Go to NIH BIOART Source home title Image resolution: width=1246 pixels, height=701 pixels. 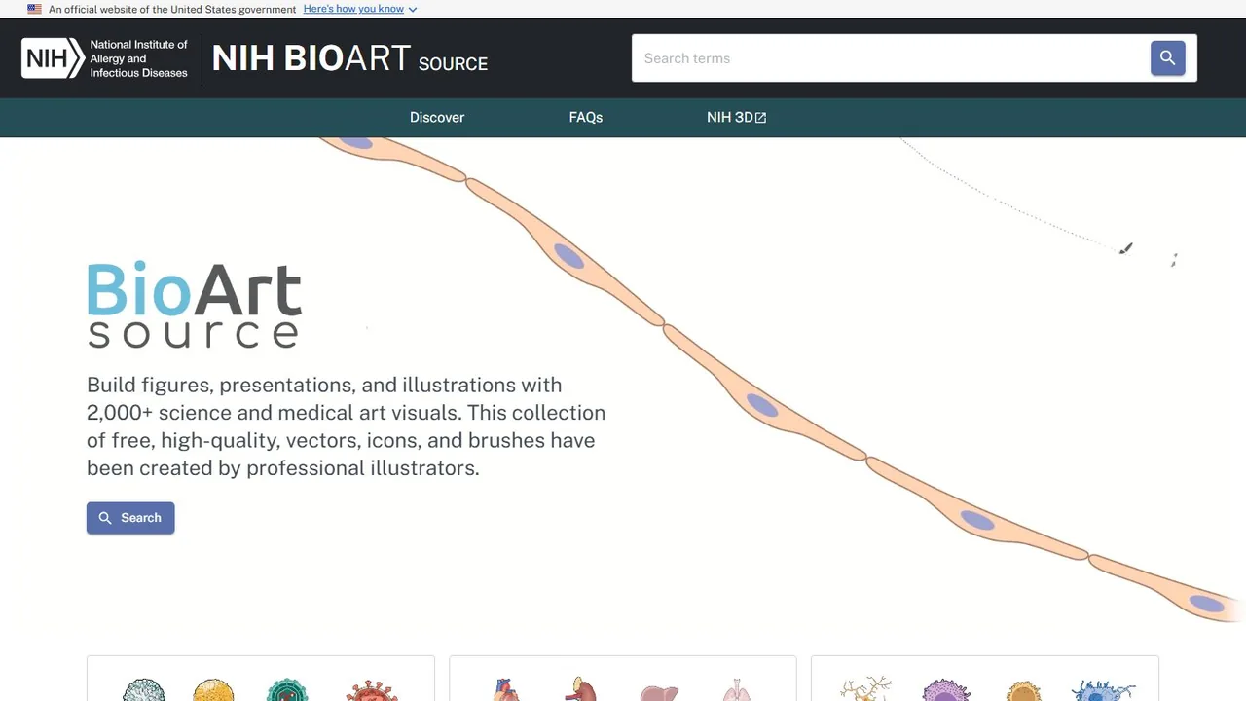(x=349, y=58)
